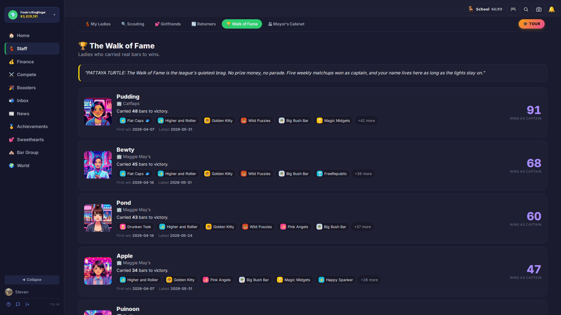Viewport: 561px width, 315px height.
Task: Click FreeRepublic chip in Bewty's row
Action: (332, 174)
